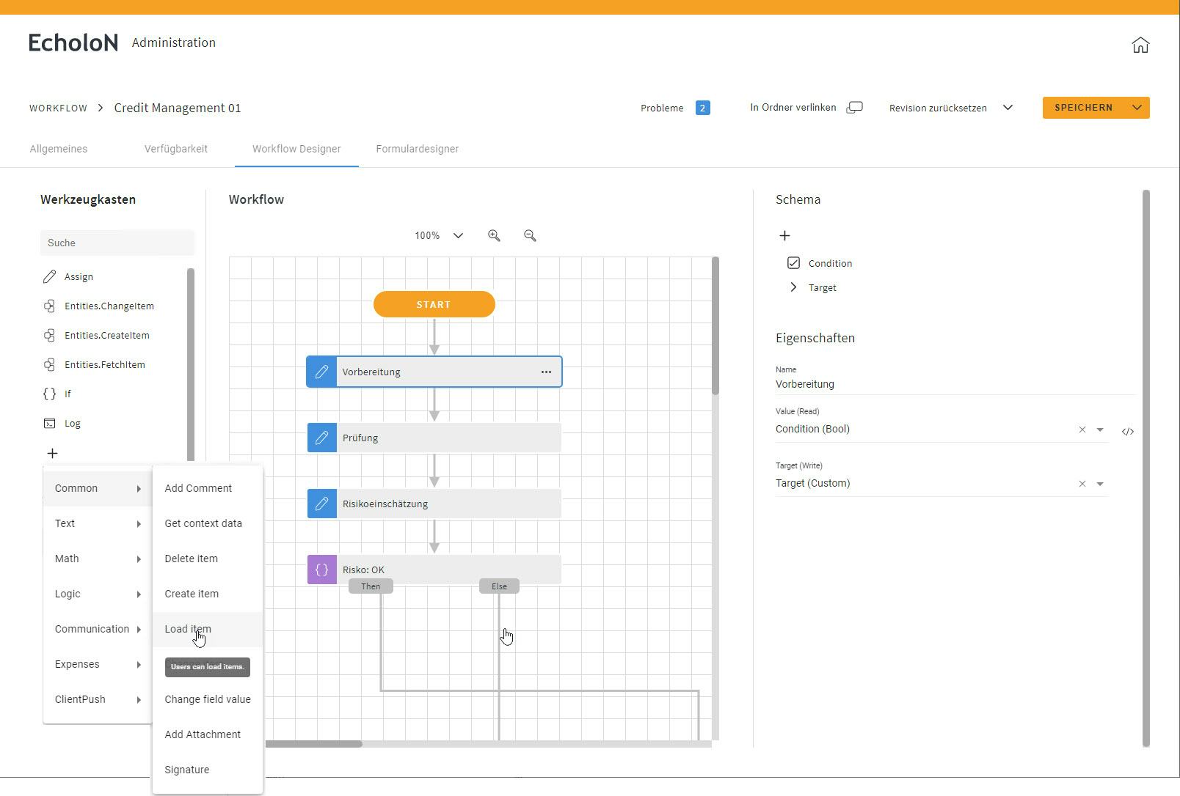The height and width of the screenshot is (796, 1180).
Task: Expand the Math submenu
Action: (98, 559)
